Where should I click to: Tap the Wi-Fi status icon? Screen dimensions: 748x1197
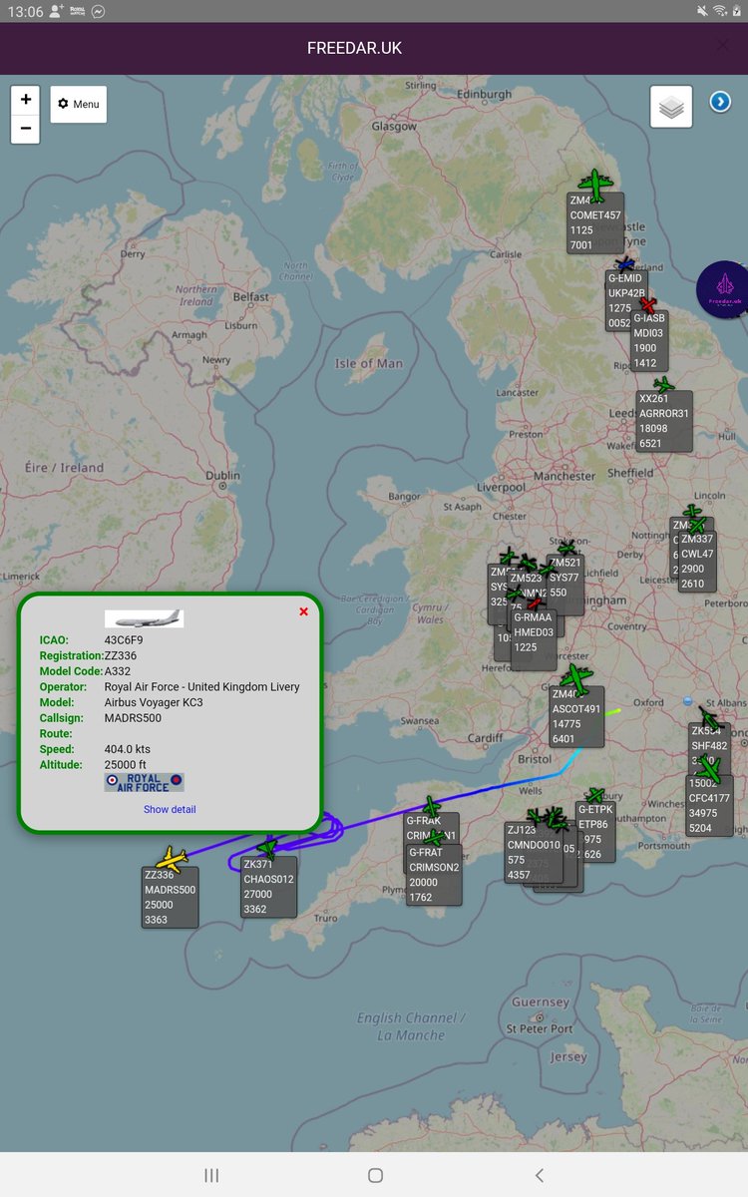point(719,11)
